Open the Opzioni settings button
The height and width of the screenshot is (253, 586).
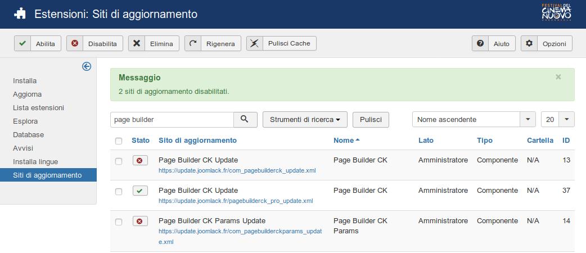tap(547, 43)
